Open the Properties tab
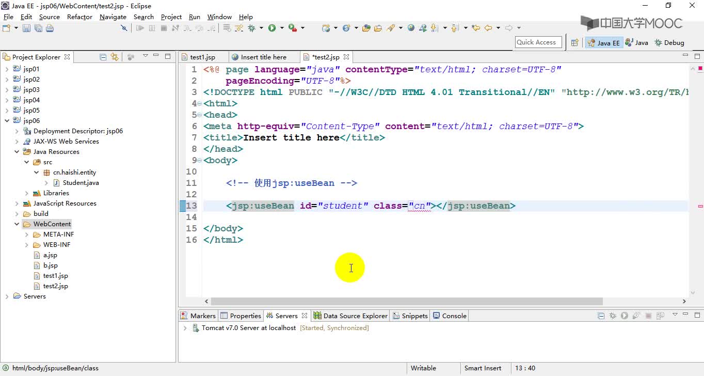The height and width of the screenshot is (376, 704). pos(241,316)
